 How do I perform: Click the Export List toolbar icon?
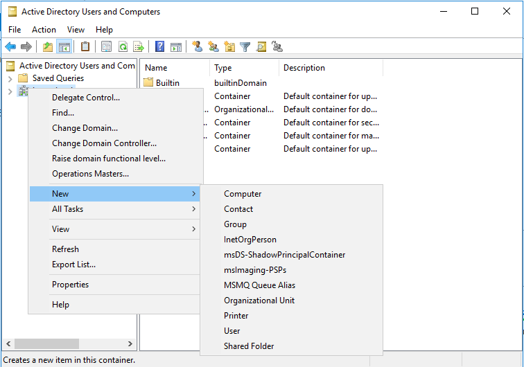point(139,46)
